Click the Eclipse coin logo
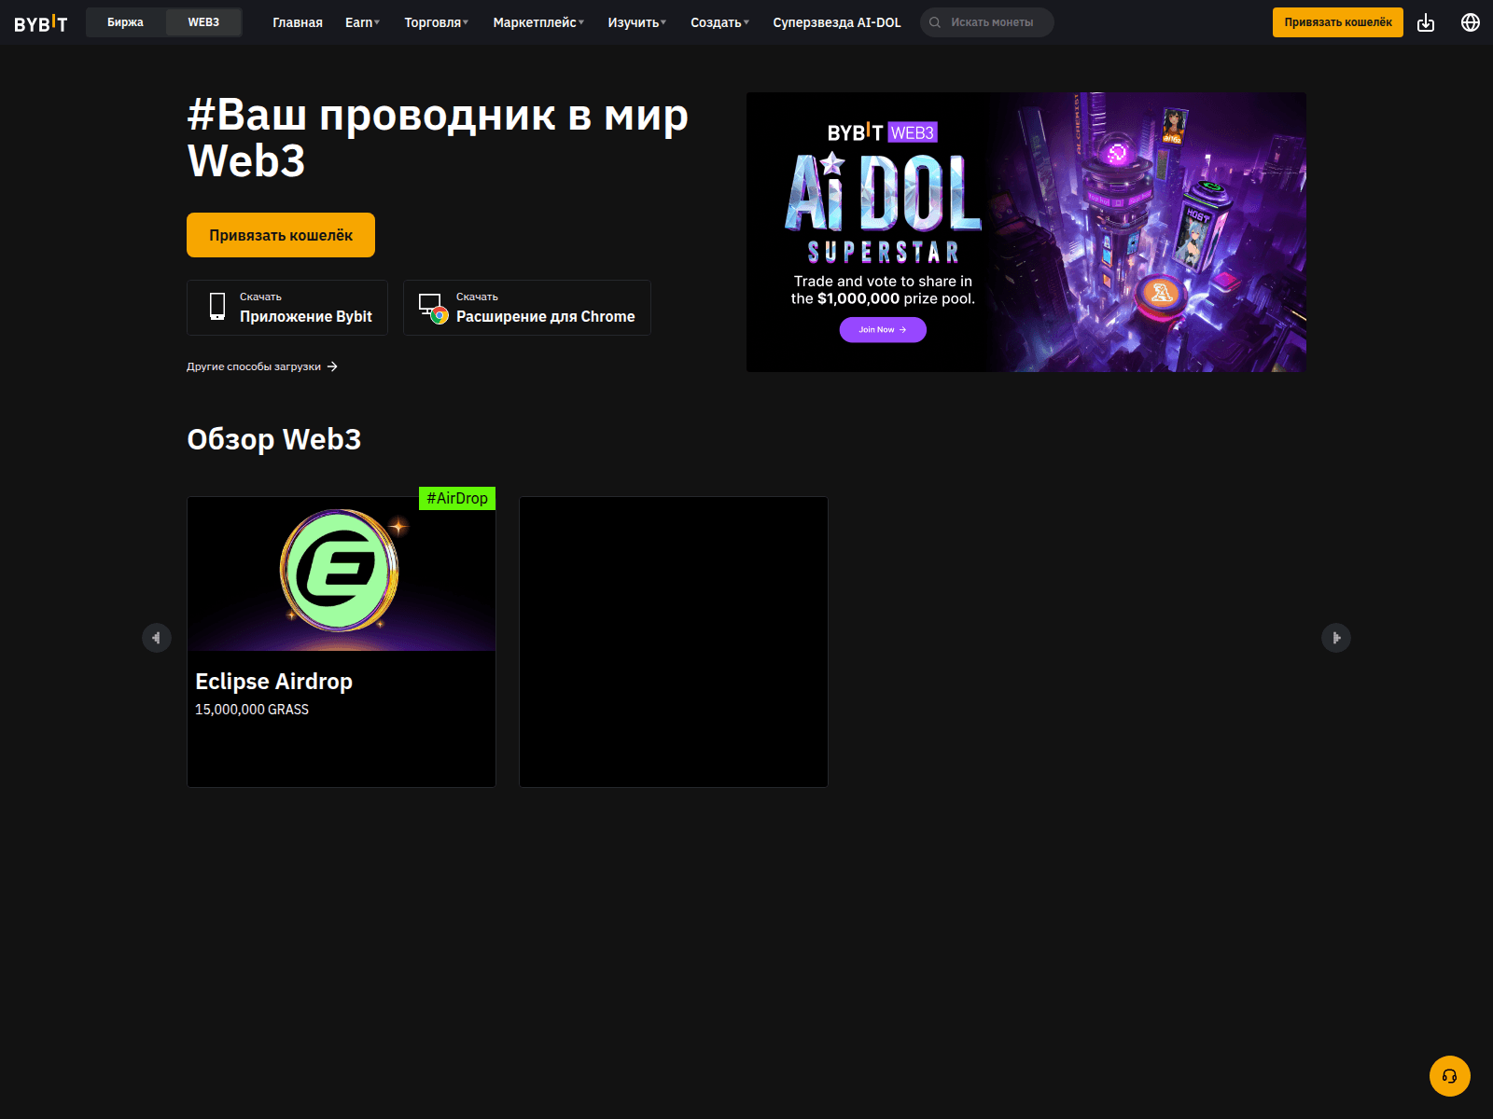1493x1119 pixels. pos(340,570)
